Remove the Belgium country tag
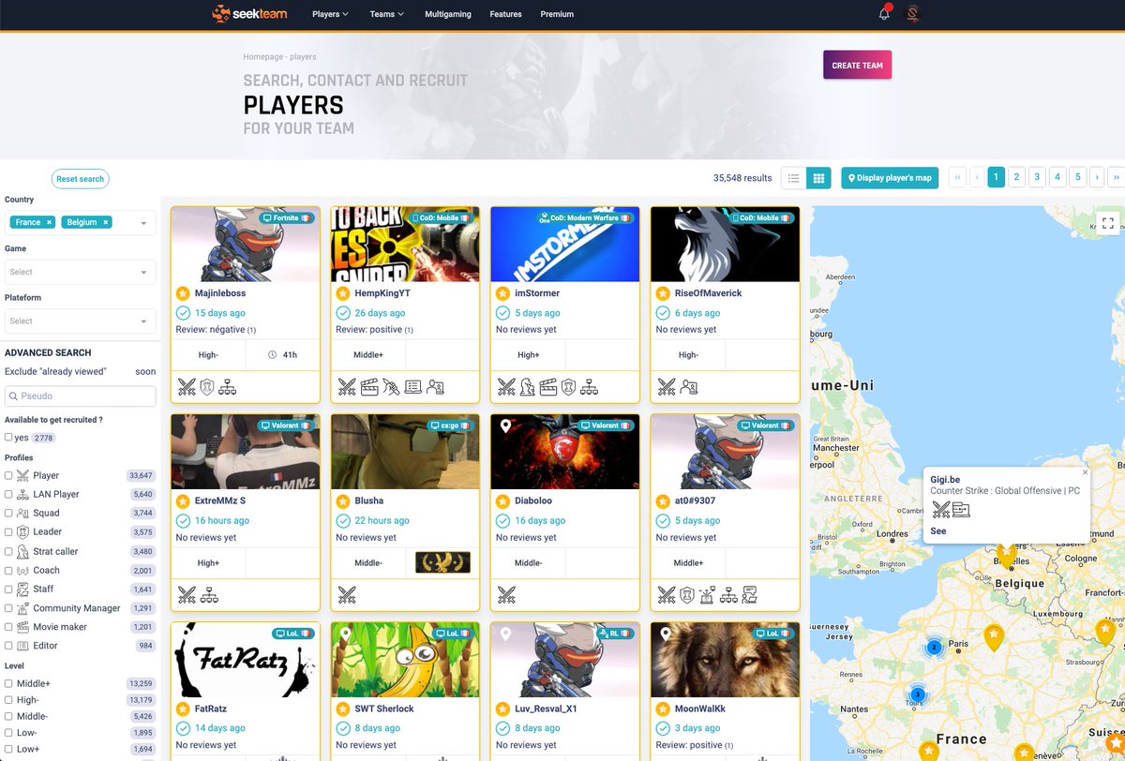 tap(106, 222)
